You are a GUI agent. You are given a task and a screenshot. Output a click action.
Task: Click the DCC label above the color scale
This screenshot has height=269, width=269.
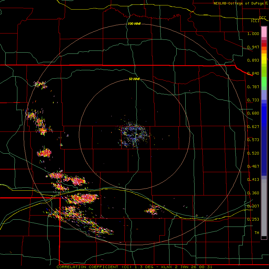click(263, 18)
